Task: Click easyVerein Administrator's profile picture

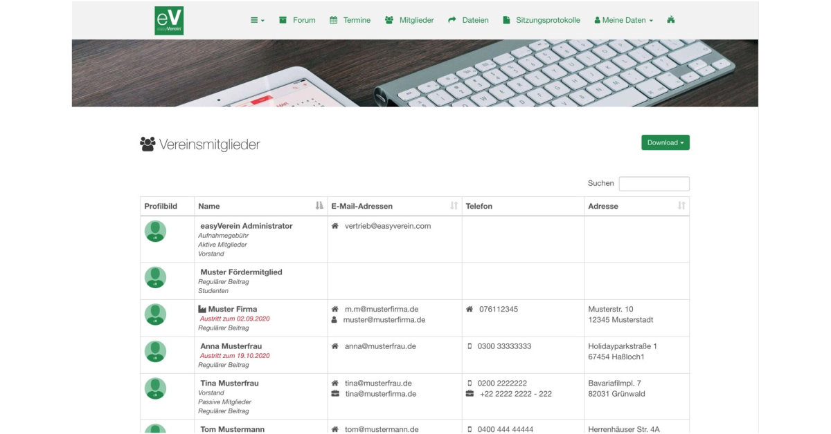Action: [x=155, y=232]
